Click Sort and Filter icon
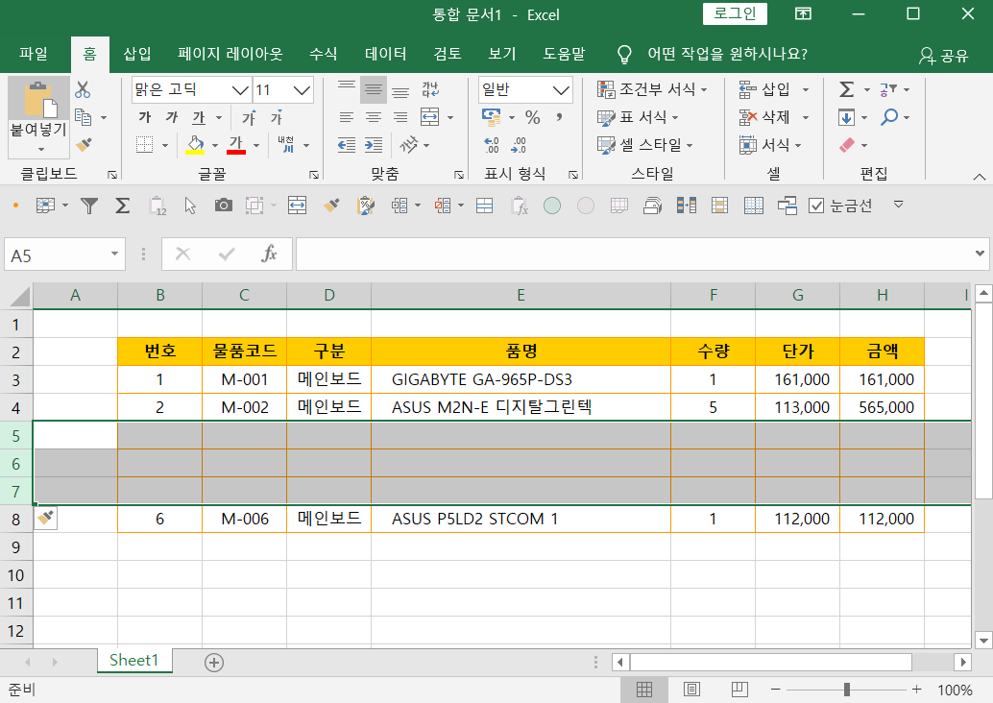The height and width of the screenshot is (703, 993). click(x=888, y=89)
